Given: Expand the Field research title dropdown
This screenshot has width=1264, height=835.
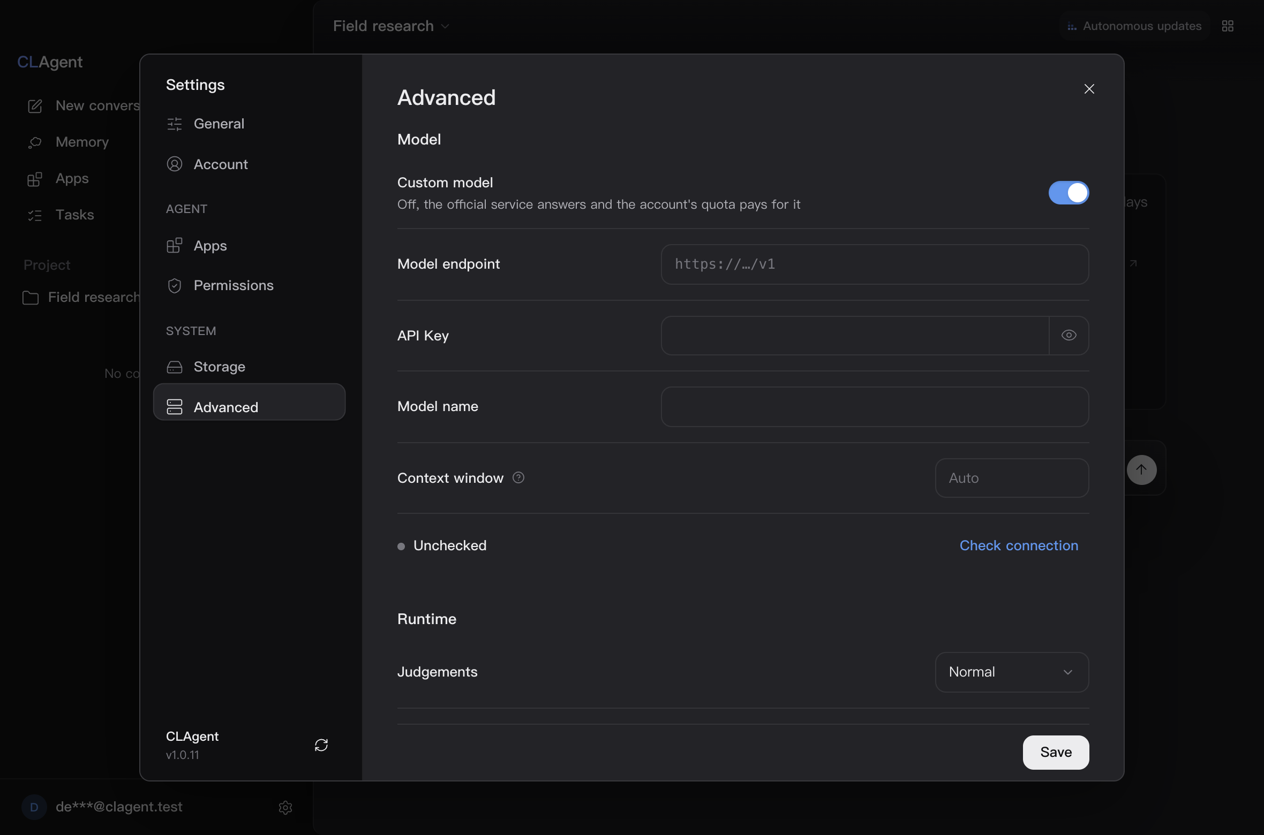Looking at the screenshot, I should [391, 26].
